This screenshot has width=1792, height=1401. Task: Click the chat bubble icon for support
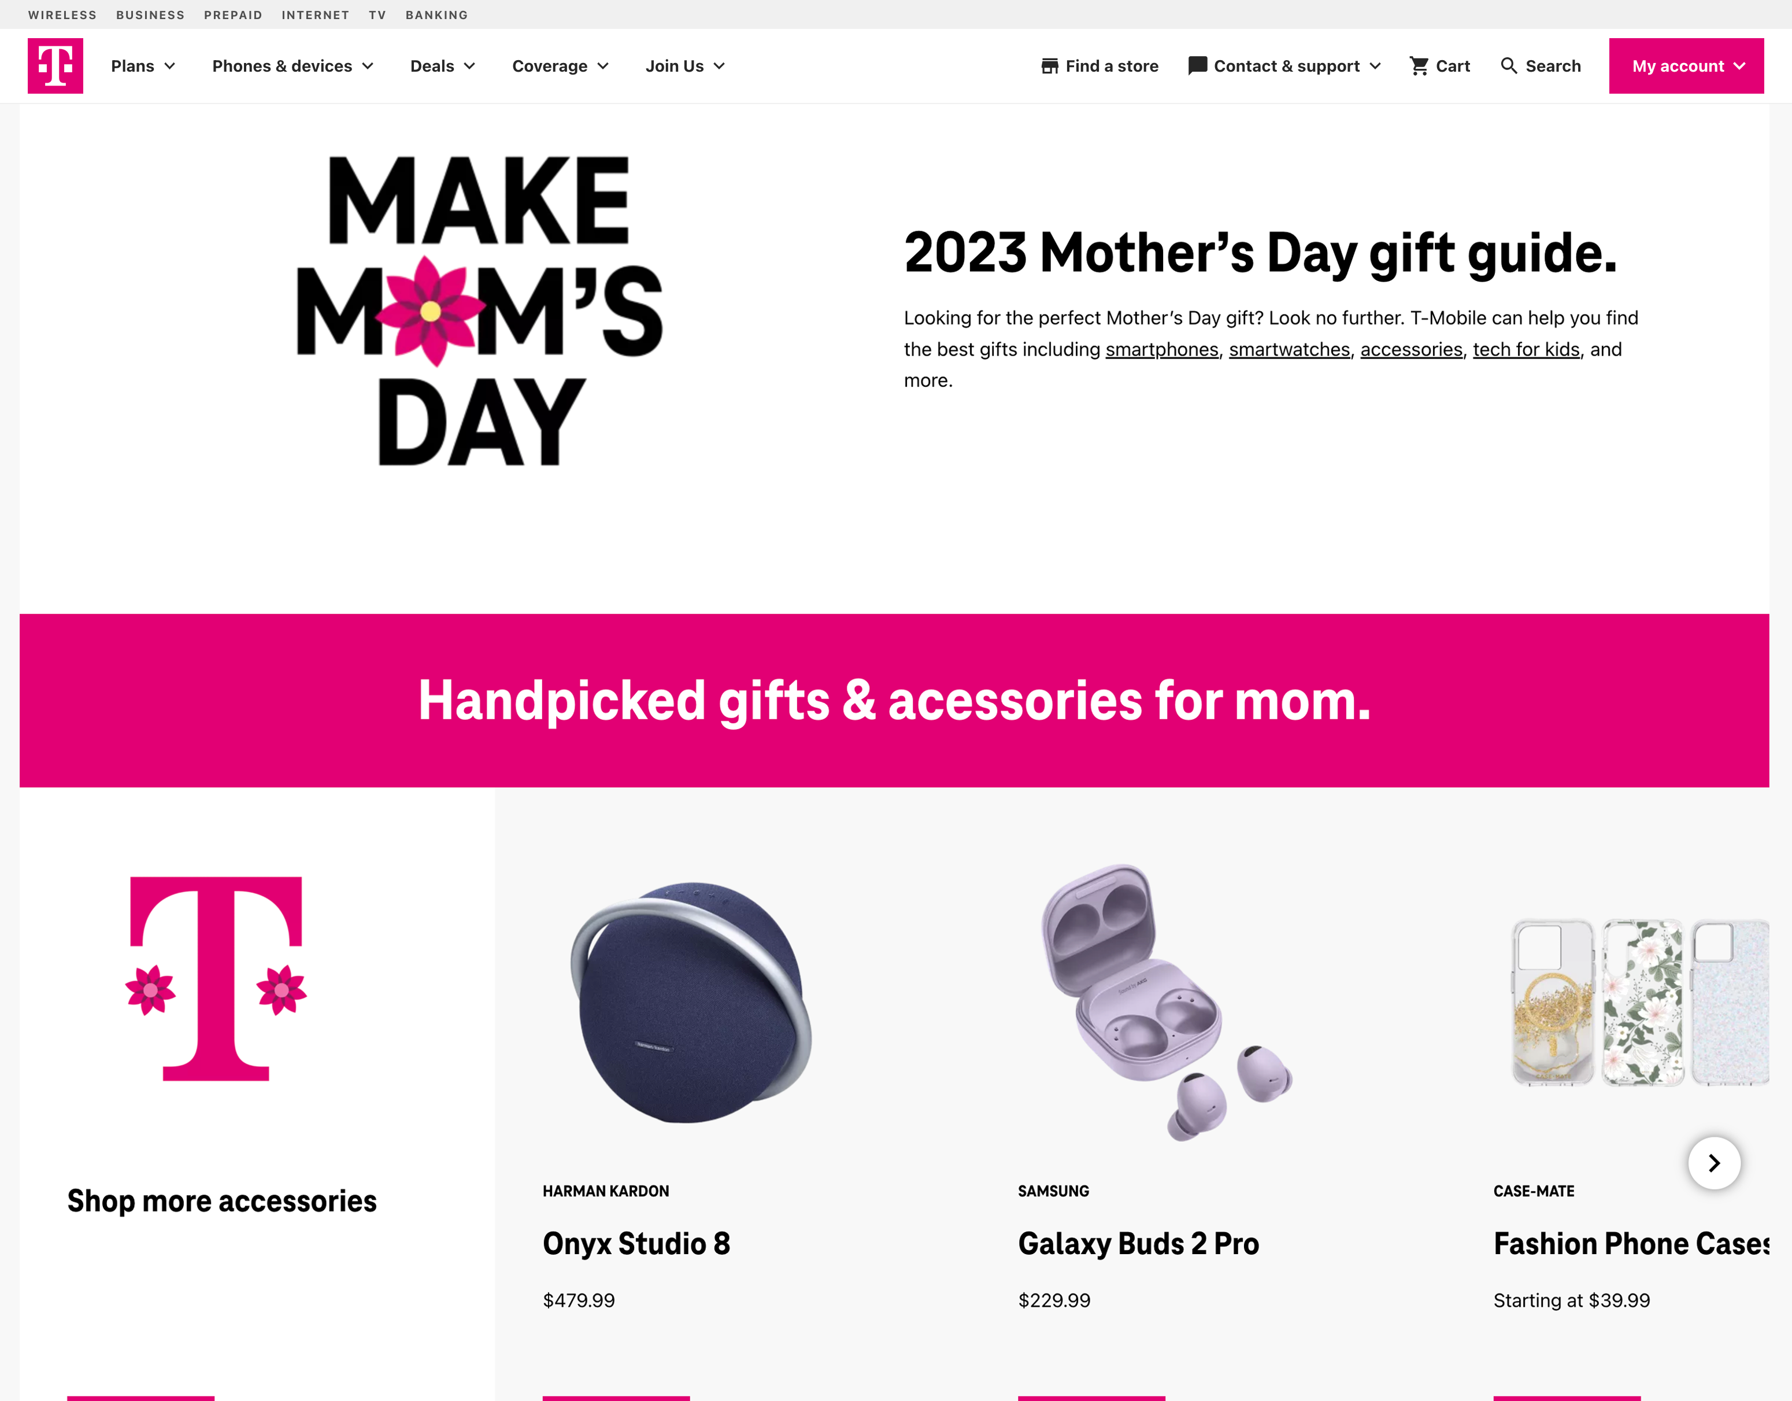(x=1197, y=66)
